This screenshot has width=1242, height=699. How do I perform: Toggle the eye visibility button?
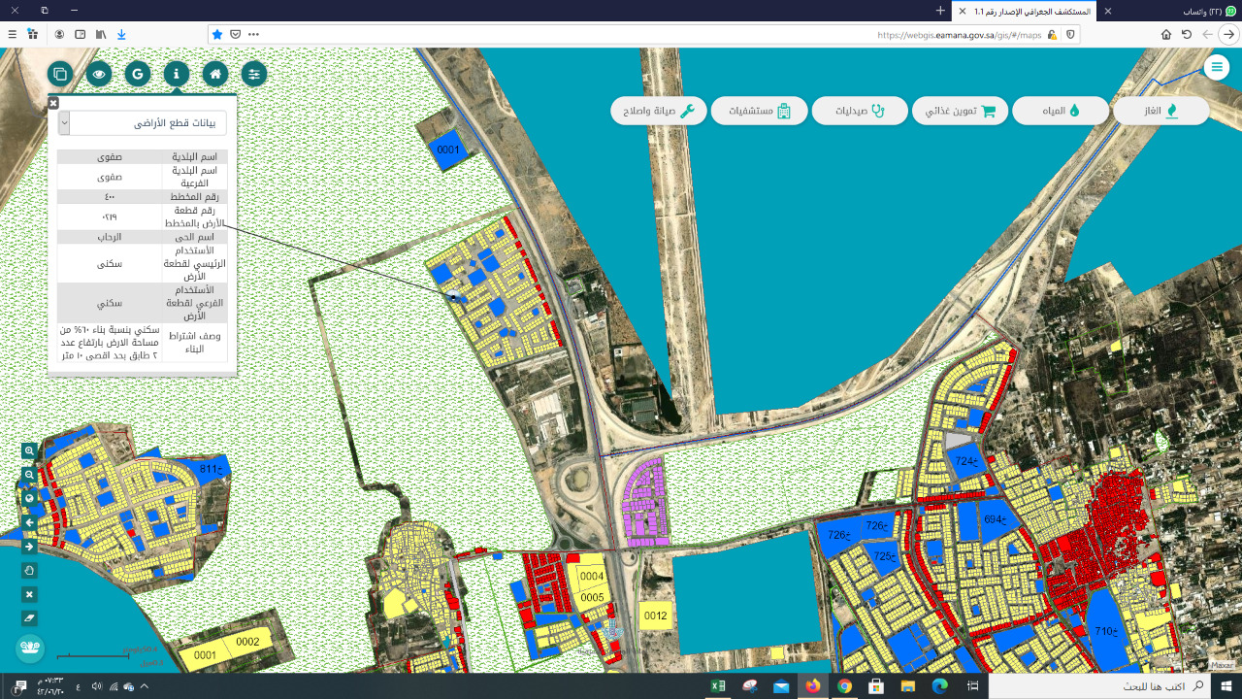point(99,74)
